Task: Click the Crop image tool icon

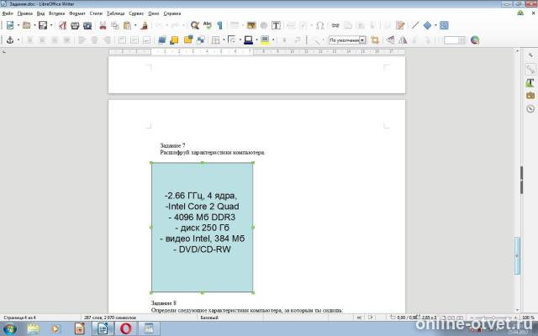Action: click(375, 40)
